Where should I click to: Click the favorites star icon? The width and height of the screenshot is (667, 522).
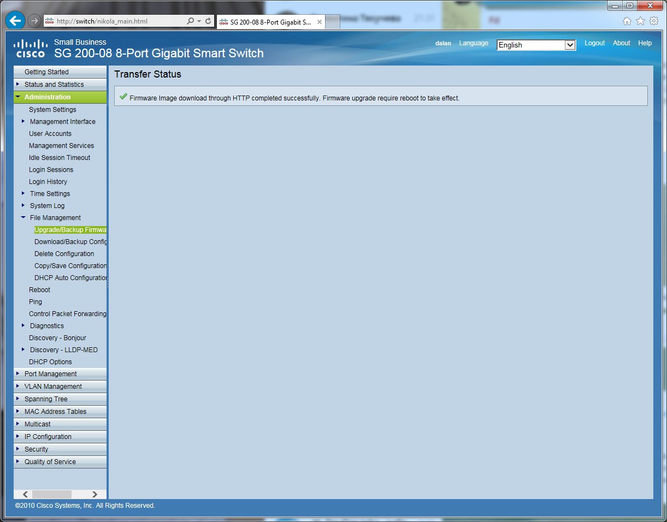tap(640, 21)
